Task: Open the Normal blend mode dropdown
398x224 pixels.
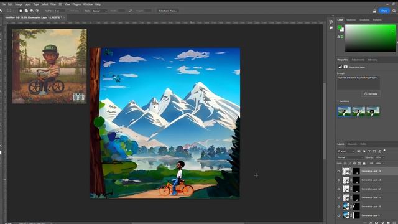Action: [x=350, y=157]
